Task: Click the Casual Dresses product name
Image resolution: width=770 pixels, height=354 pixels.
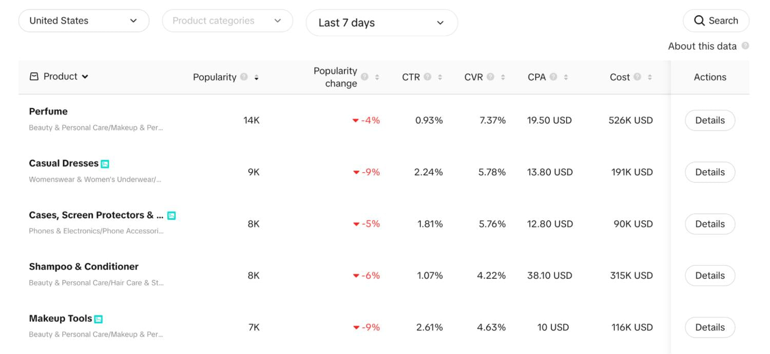Action: coord(64,163)
